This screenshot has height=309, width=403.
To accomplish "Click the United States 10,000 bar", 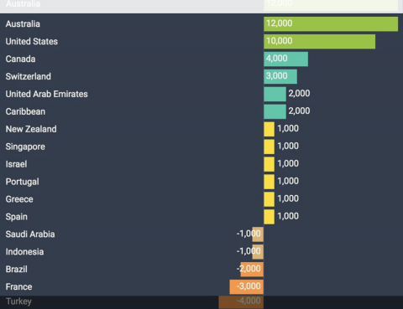I will pos(319,41).
